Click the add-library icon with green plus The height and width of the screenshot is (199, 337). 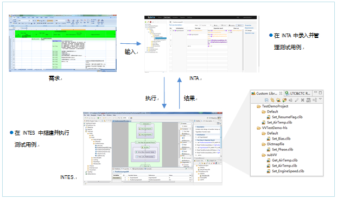tap(284, 100)
